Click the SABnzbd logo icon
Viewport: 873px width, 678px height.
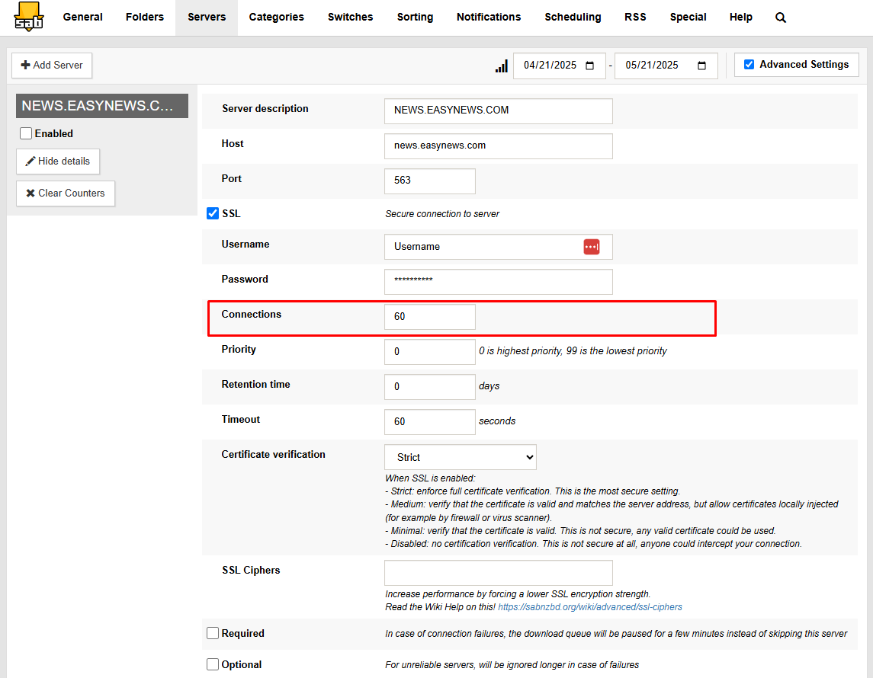coord(29,17)
